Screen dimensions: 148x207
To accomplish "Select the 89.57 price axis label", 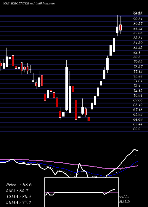I will pos(138,23).
